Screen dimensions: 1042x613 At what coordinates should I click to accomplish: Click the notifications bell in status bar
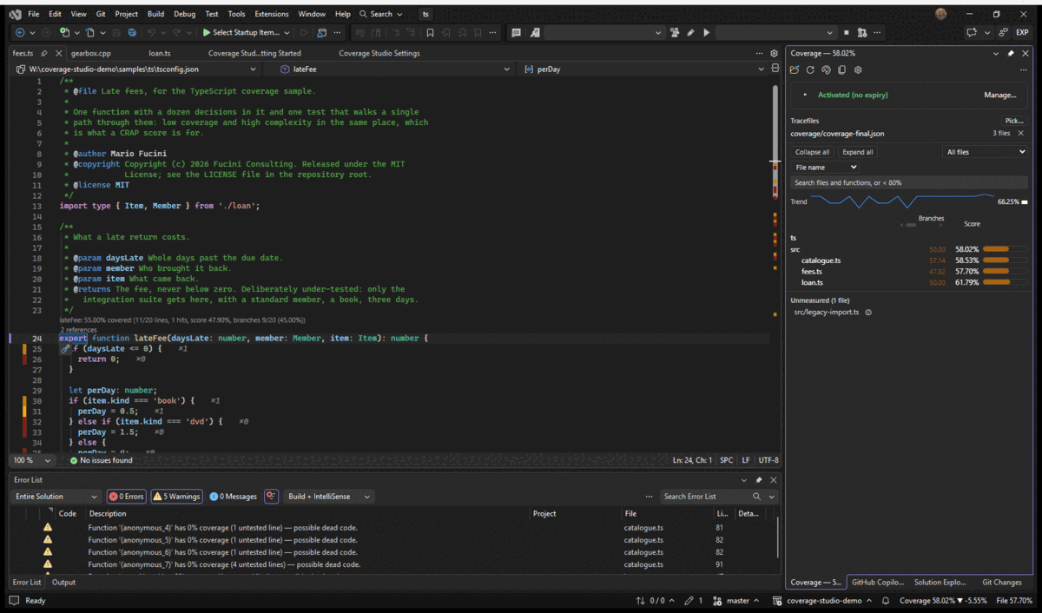[886, 601]
